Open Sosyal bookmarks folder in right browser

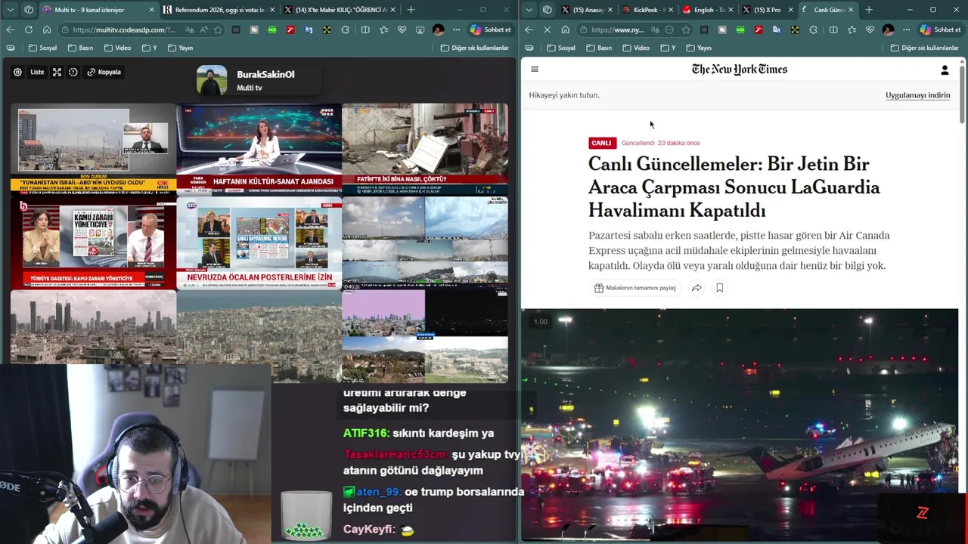561,48
